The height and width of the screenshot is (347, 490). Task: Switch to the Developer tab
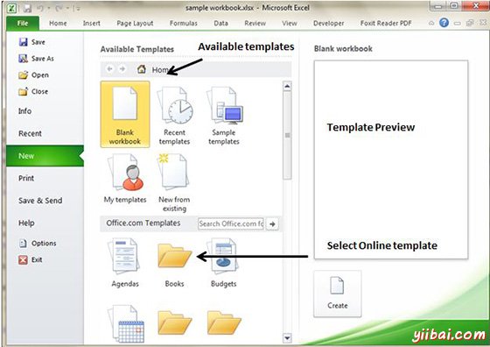coord(328,23)
